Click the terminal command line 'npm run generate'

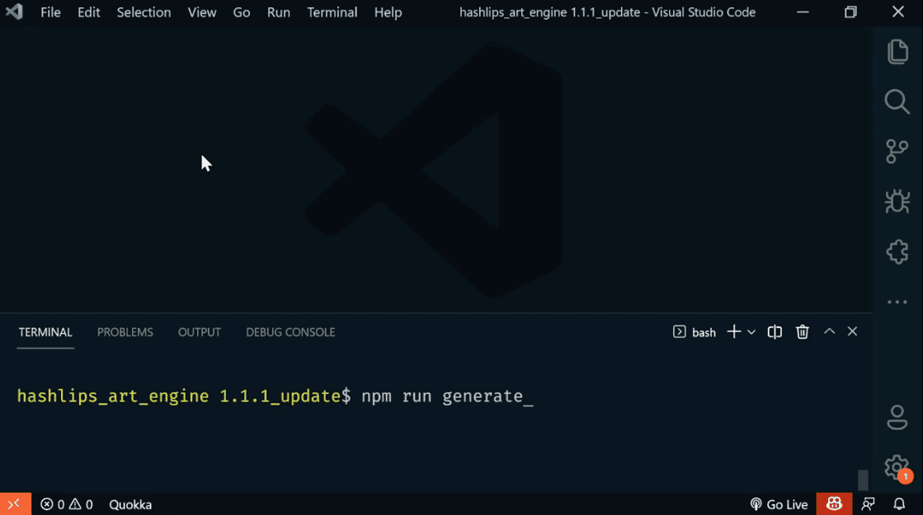coord(442,396)
